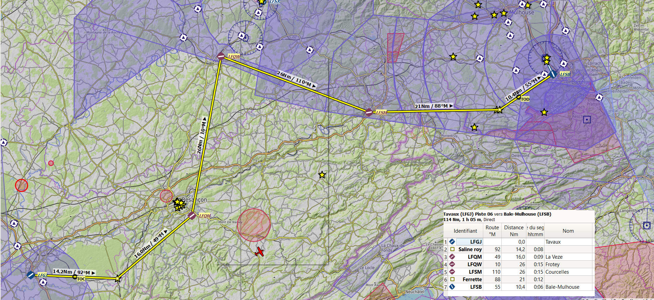Viewport: 654px width, 300px height.
Task: Sort table by Identifiant column header
Action: pos(465,231)
